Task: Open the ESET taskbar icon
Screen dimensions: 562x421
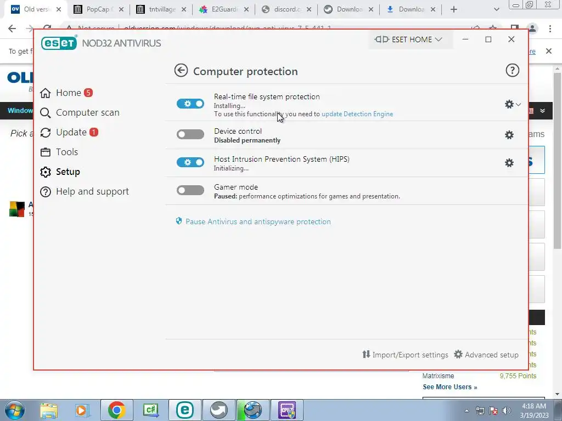Action: point(184,410)
